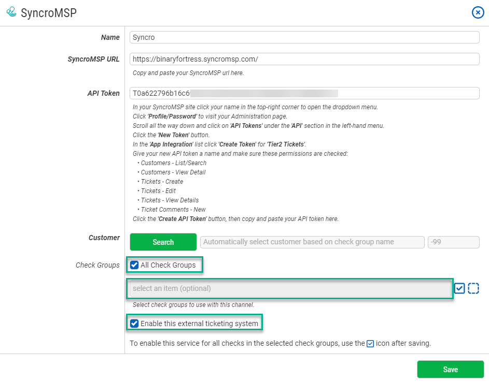
Task: Close the SyncroMSP dialog
Action: (x=478, y=12)
